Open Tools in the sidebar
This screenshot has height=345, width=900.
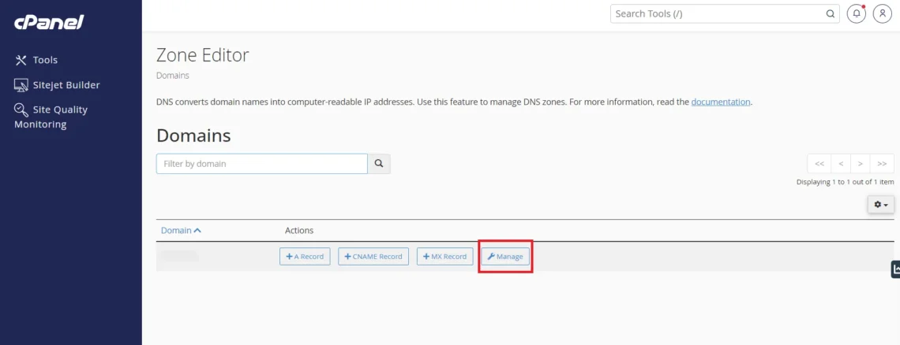click(x=36, y=60)
